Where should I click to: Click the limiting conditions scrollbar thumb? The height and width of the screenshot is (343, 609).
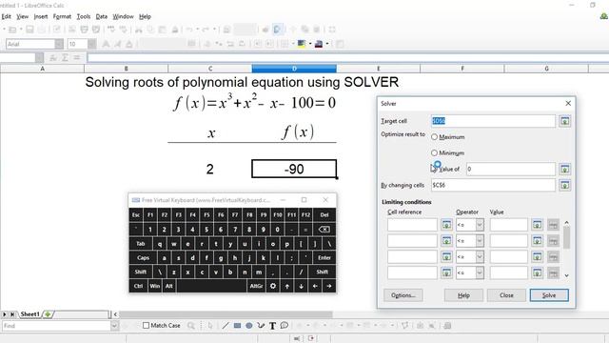(x=566, y=237)
